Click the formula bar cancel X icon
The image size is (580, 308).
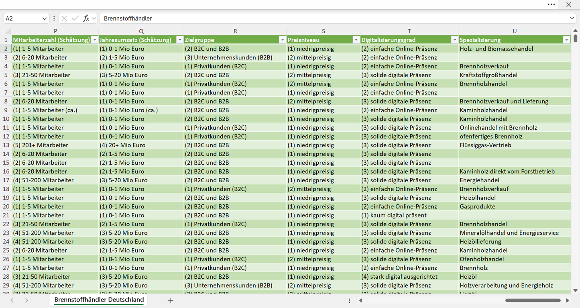click(64, 18)
